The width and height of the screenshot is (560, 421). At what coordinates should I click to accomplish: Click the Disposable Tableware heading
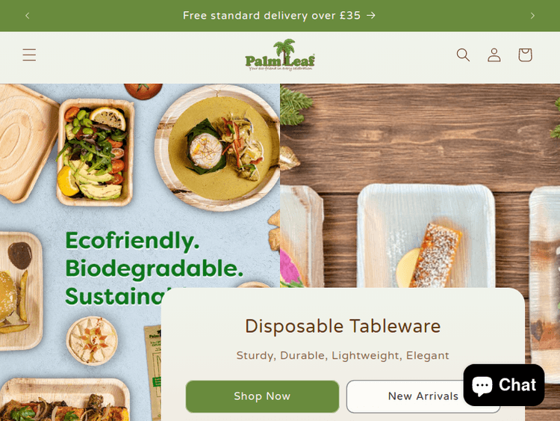pyautogui.click(x=343, y=326)
